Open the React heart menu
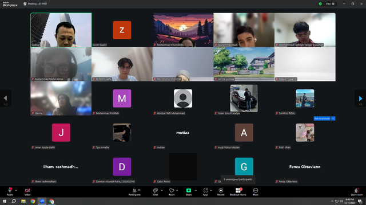The width and height of the screenshot is (366, 205). (172, 192)
